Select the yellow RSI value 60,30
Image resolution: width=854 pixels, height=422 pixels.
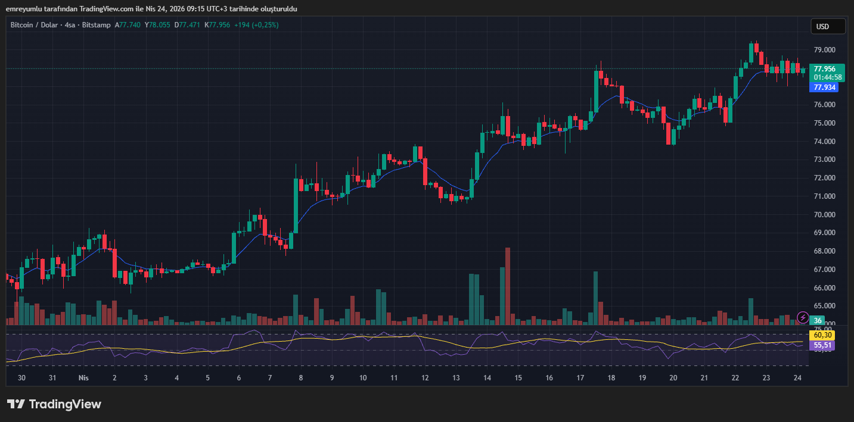822,335
